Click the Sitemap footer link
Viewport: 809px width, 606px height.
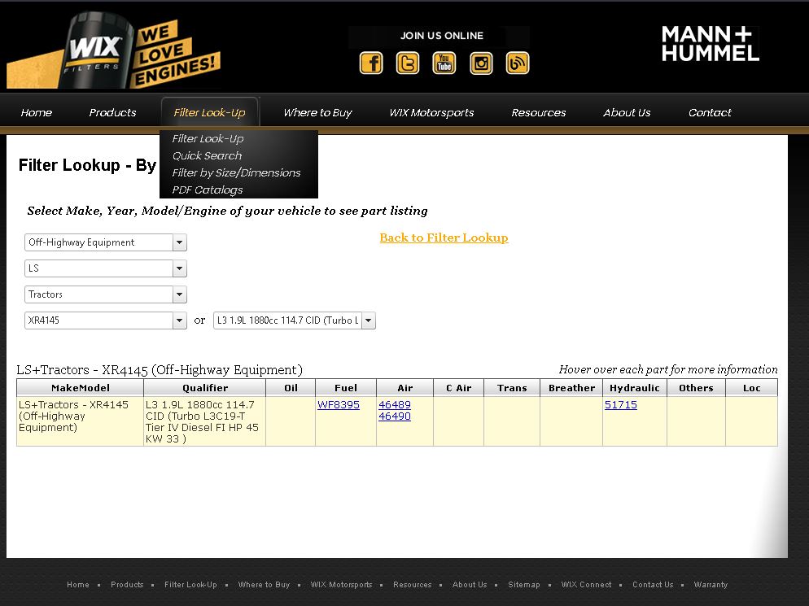(523, 584)
